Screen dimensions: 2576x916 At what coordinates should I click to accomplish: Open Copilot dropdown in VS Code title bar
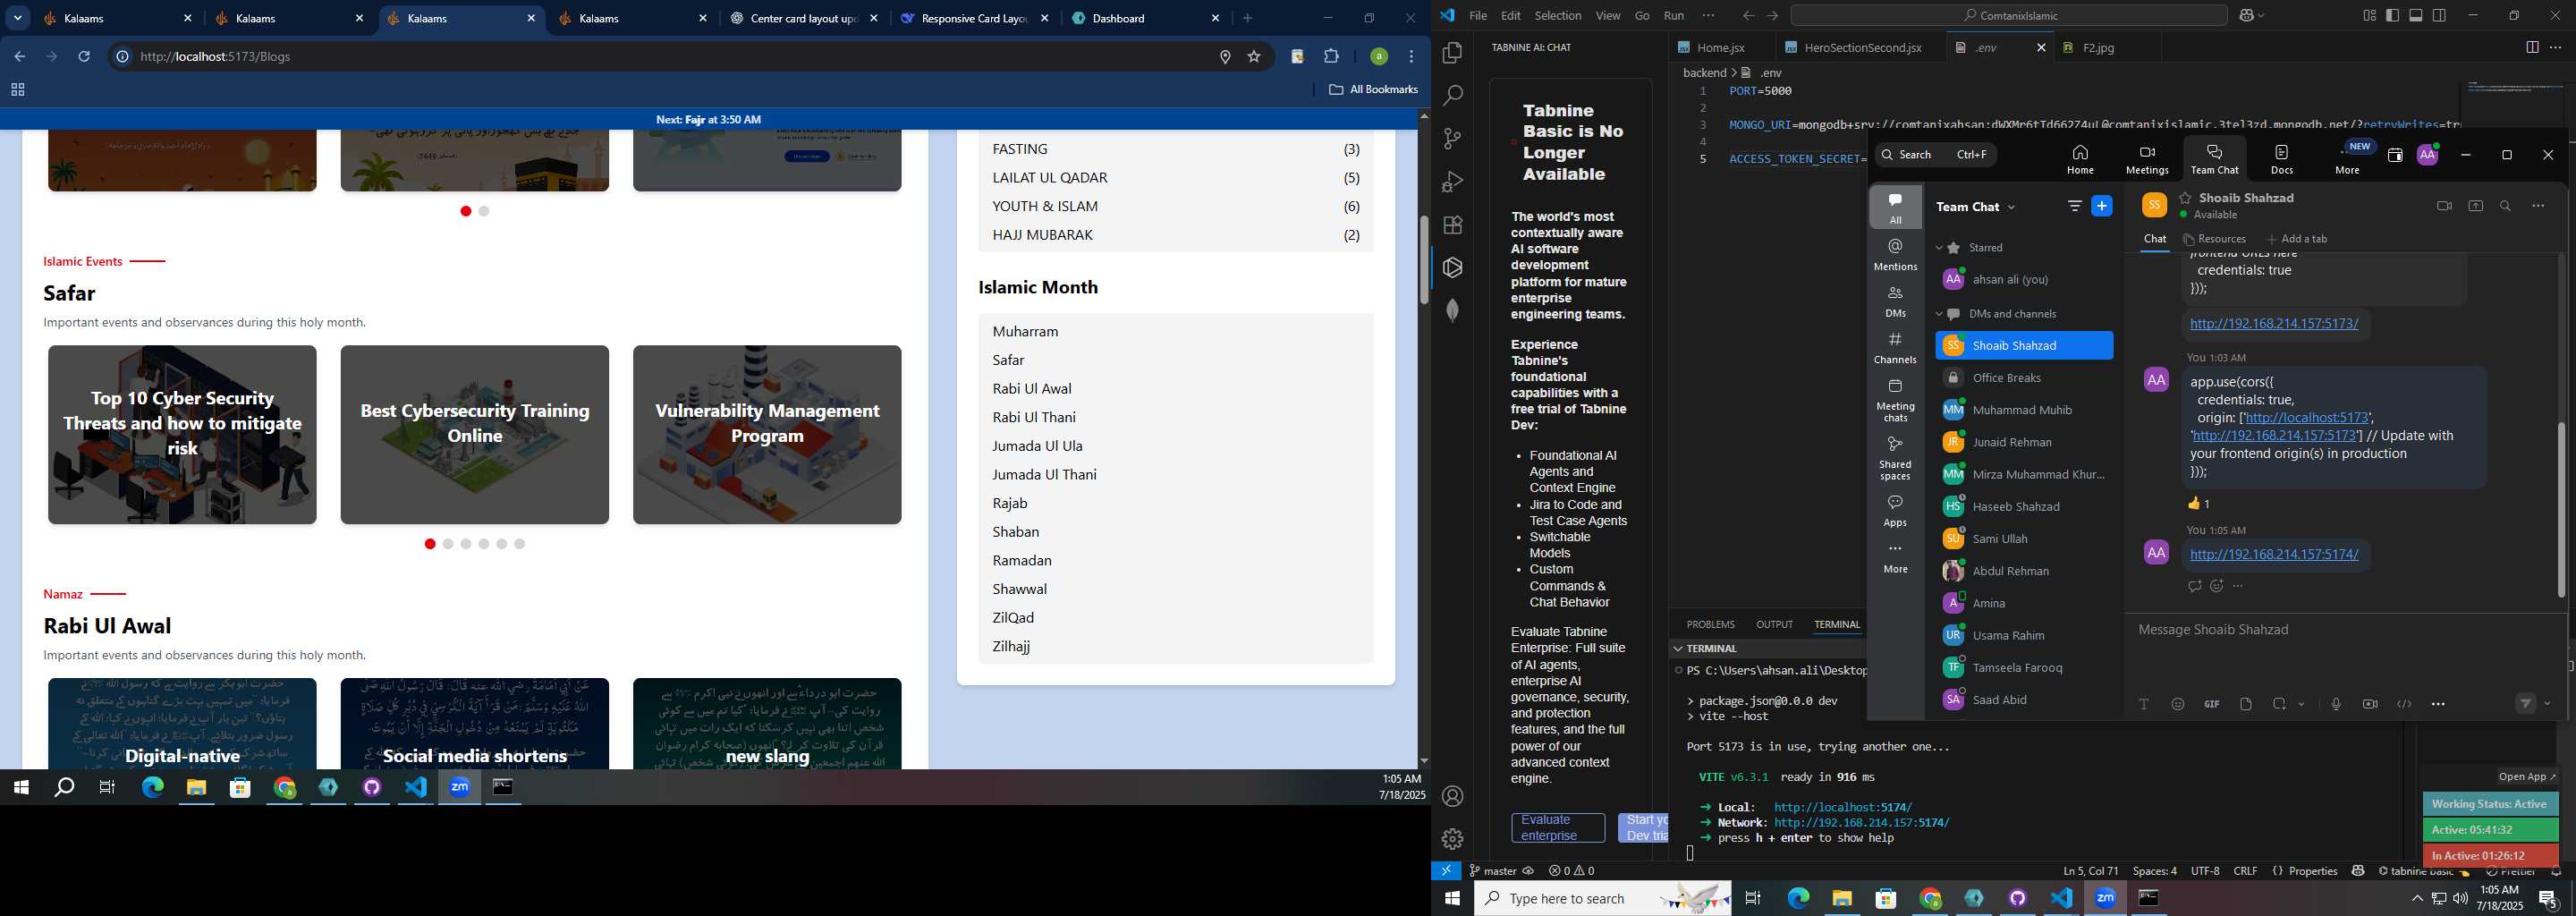click(2262, 16)
